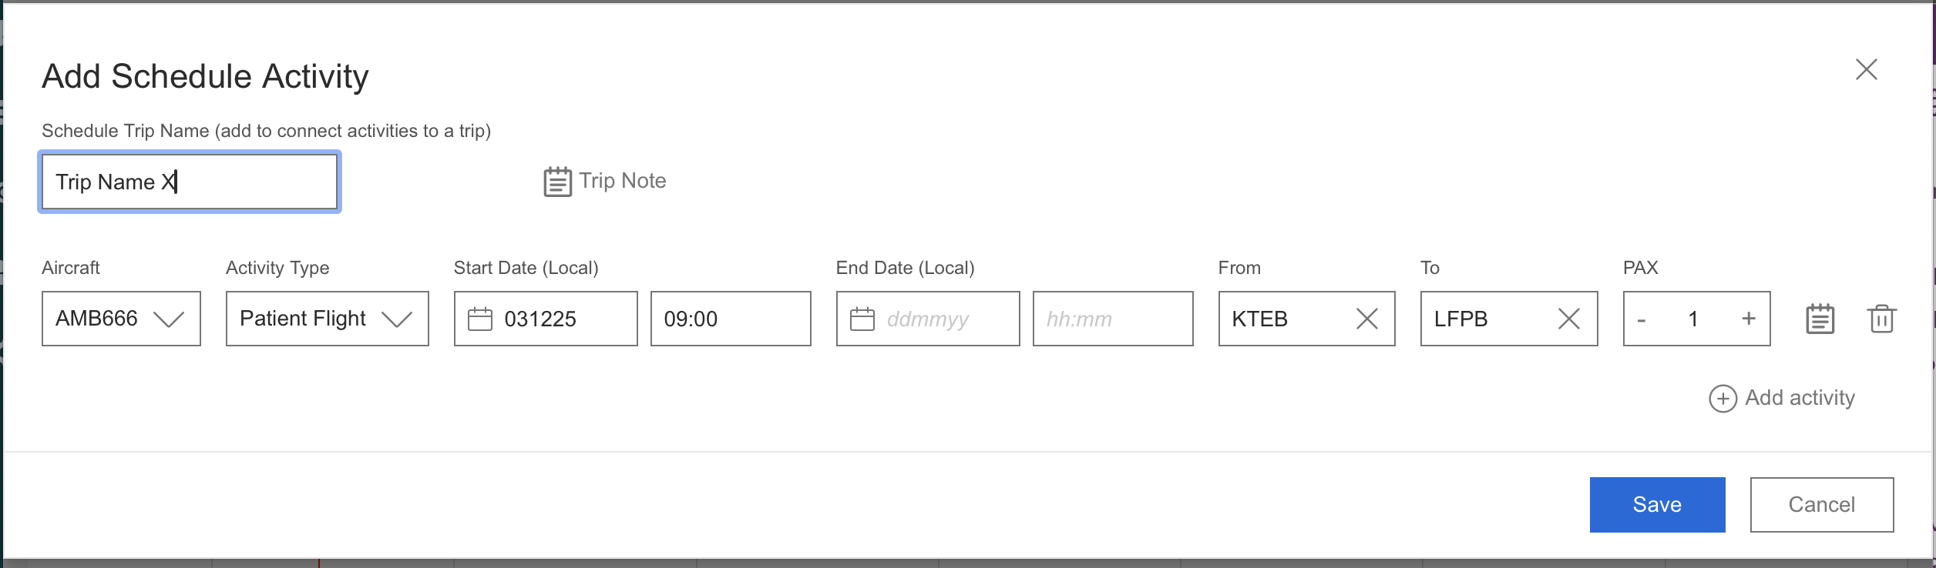Expand the Aircraft AMB666 dropdown

[168, 319]
